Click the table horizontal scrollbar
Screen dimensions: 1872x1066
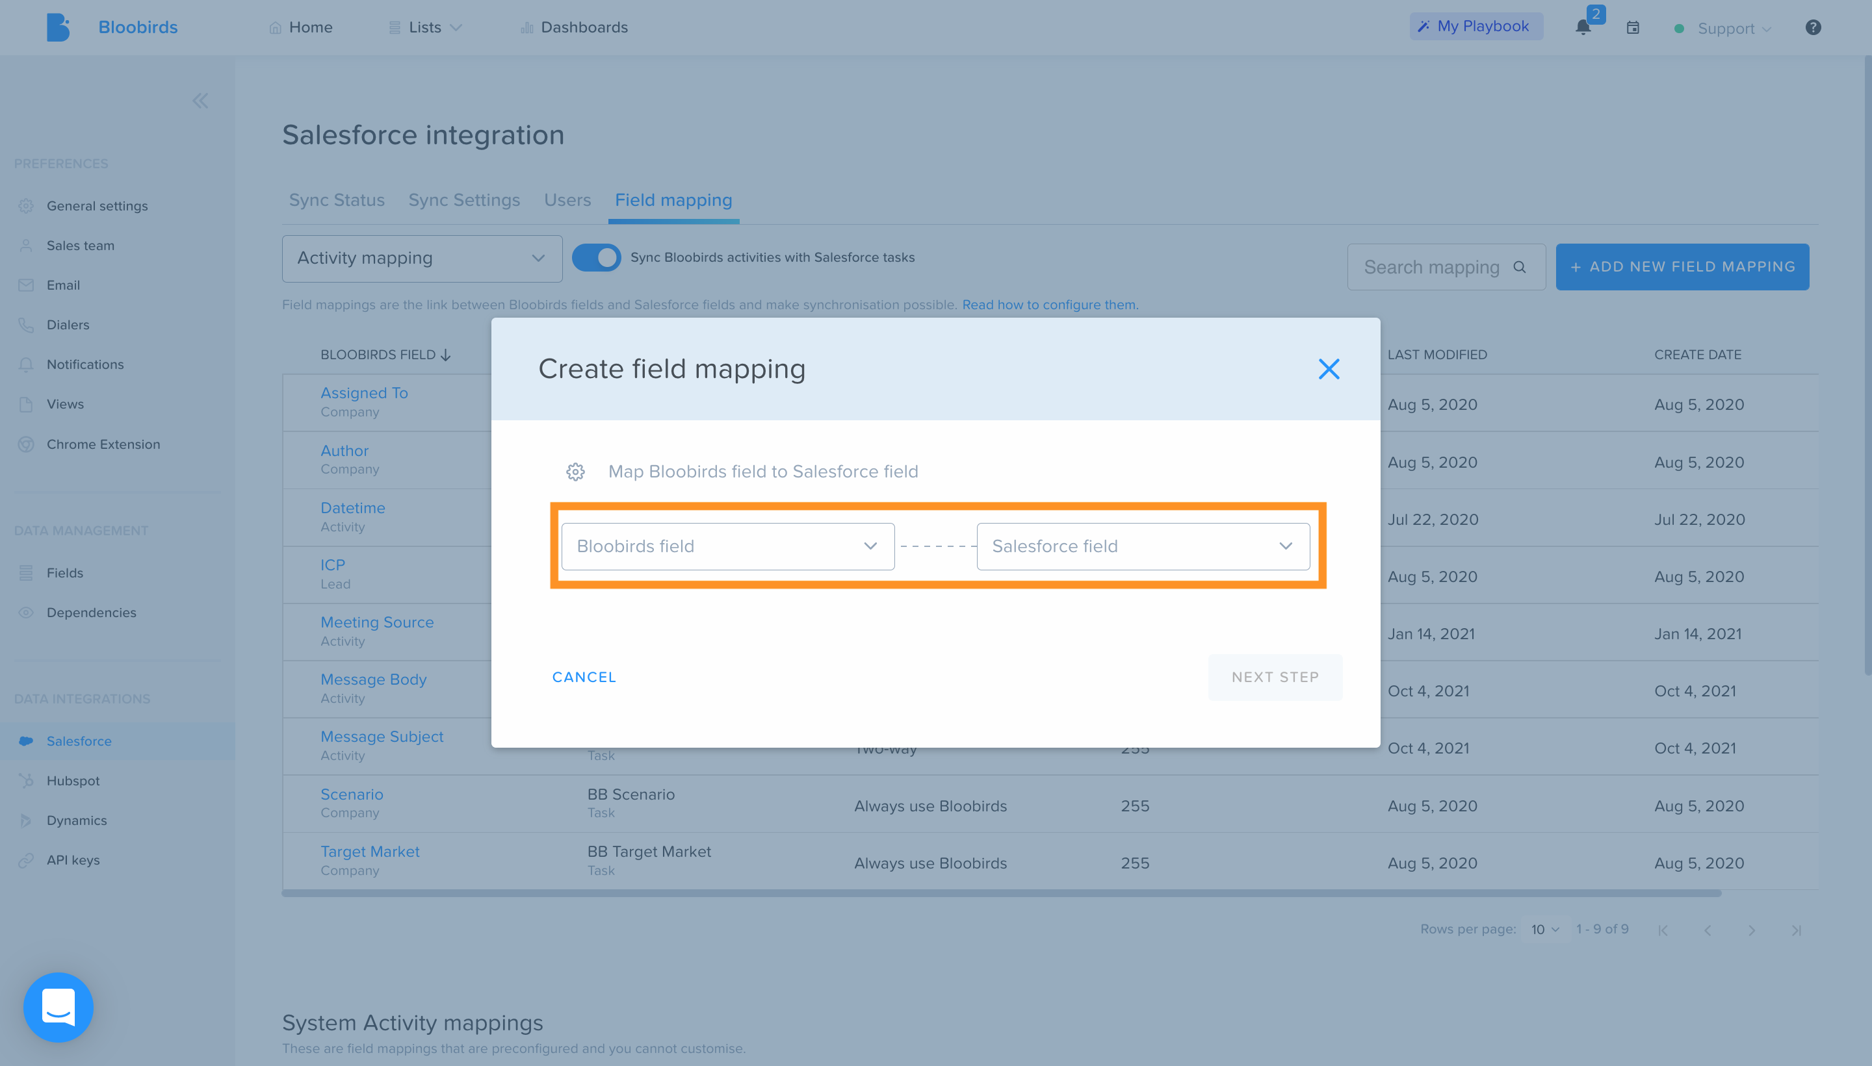coord(1001,893)
